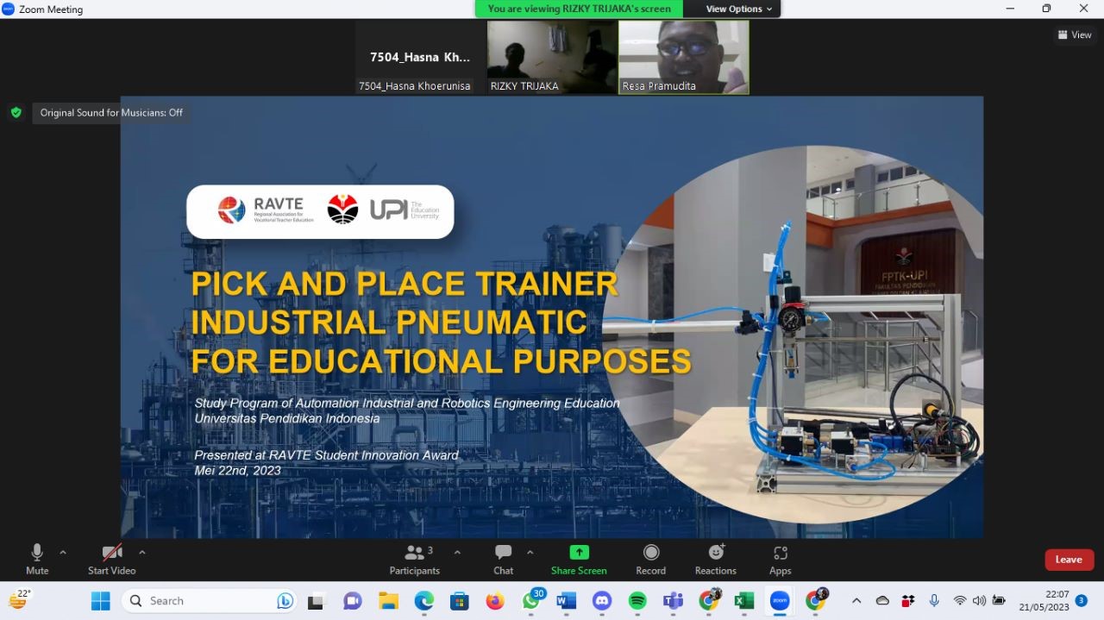Open Discord from the taskbar

pyautogui.click(x=602, y=601)
